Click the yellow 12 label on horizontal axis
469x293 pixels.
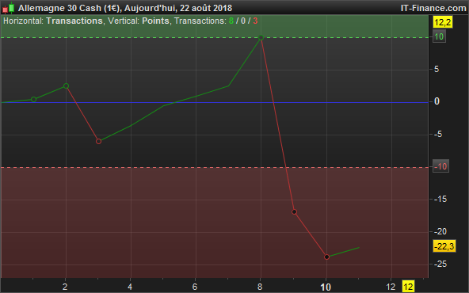(408, 287)
